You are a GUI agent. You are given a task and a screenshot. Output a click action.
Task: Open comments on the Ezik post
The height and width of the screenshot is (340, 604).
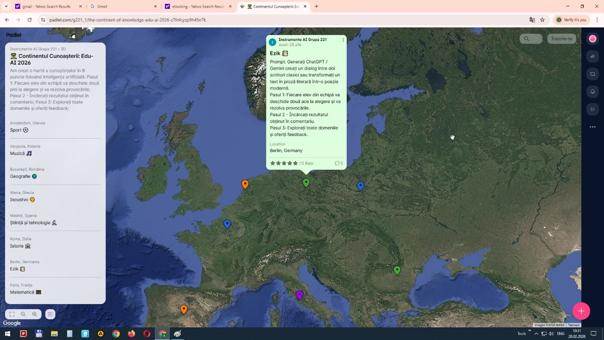(x=339, y=163)
